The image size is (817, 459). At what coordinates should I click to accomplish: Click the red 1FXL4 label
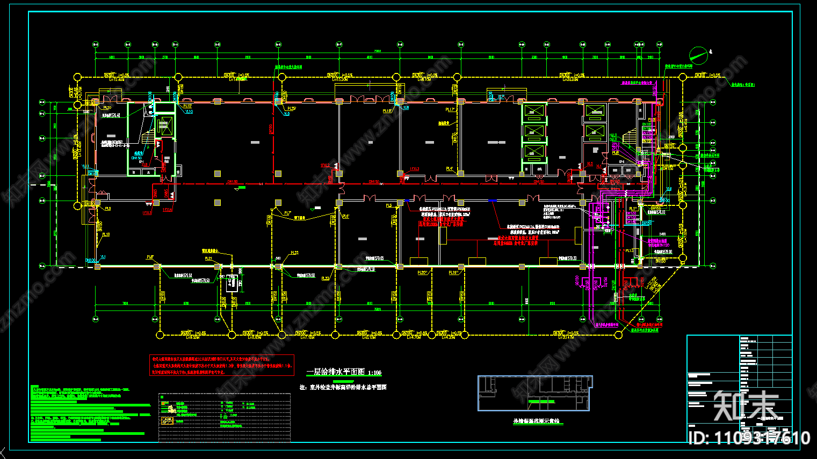tap(168, 210)
